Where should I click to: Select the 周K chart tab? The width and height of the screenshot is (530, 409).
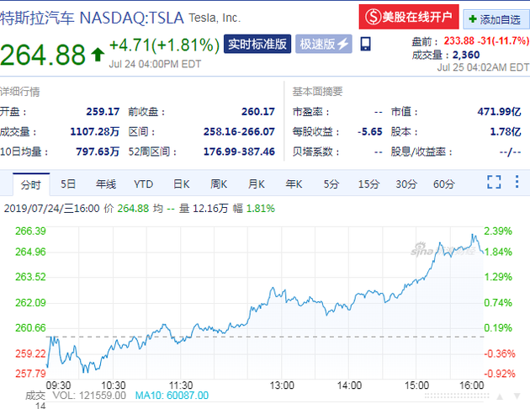(219, 183)
